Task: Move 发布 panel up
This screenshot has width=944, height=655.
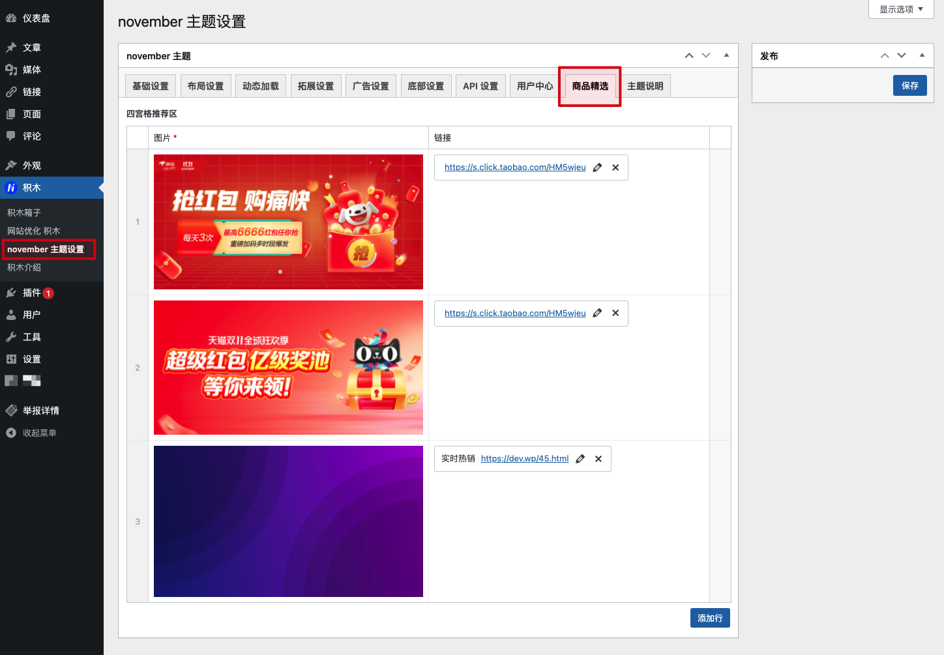Action: point(885,56)
